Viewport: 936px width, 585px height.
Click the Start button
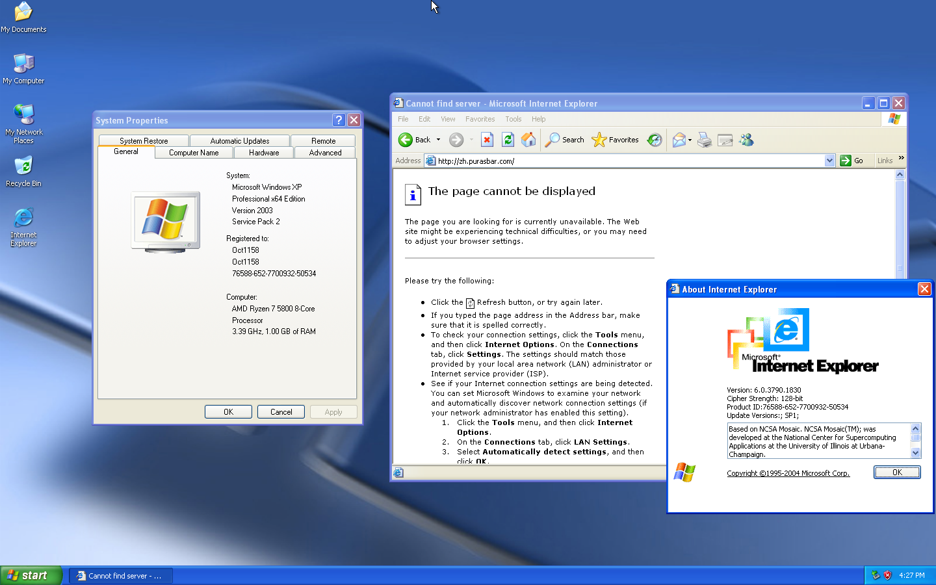click(31, 575)
